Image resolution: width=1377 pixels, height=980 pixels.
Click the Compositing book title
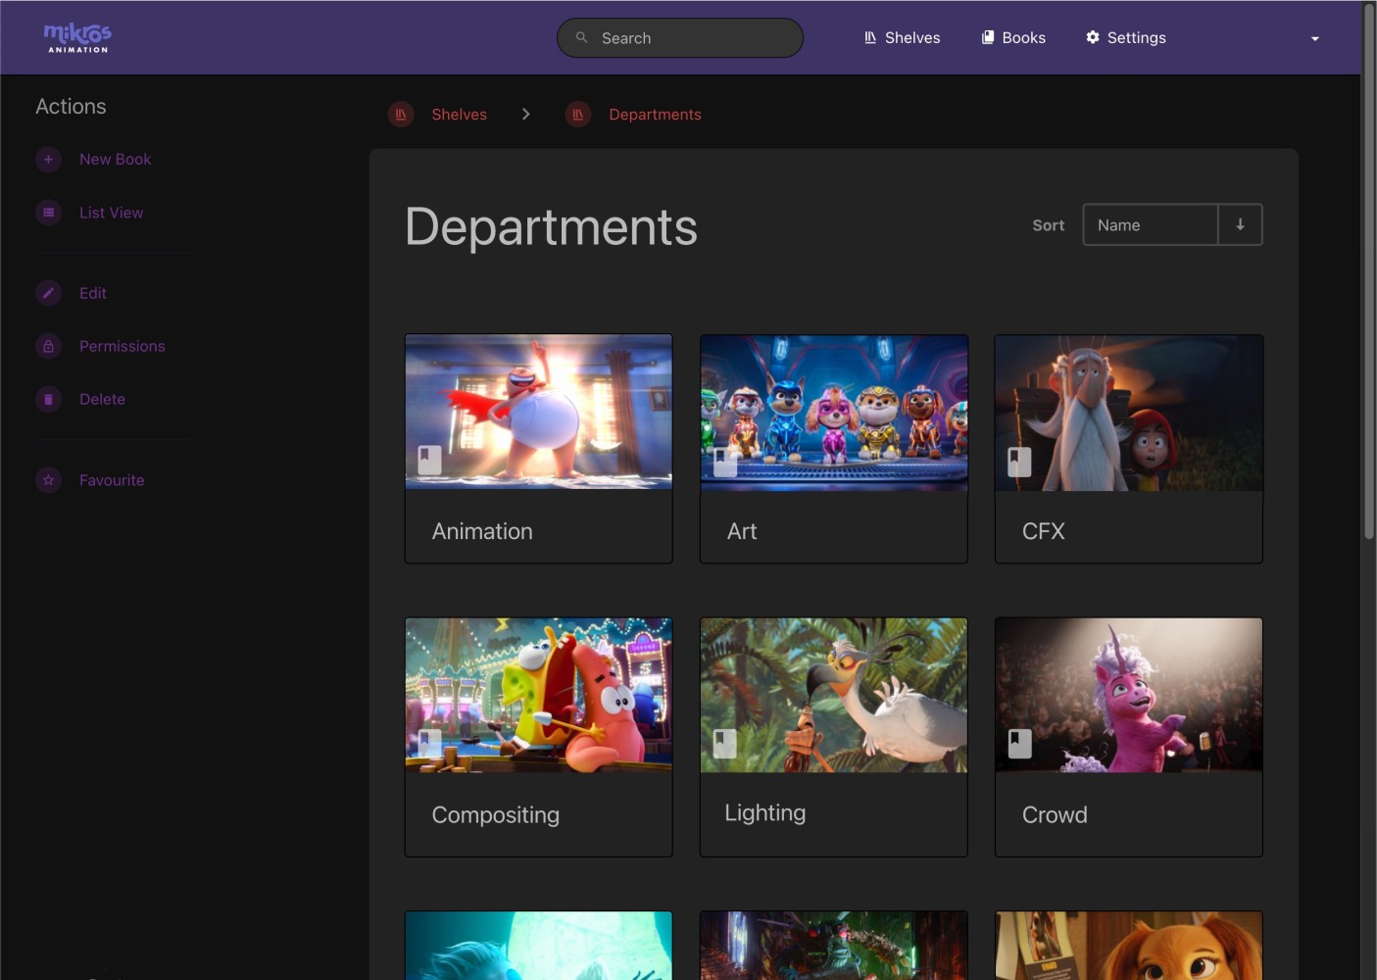tap(495, 815)
